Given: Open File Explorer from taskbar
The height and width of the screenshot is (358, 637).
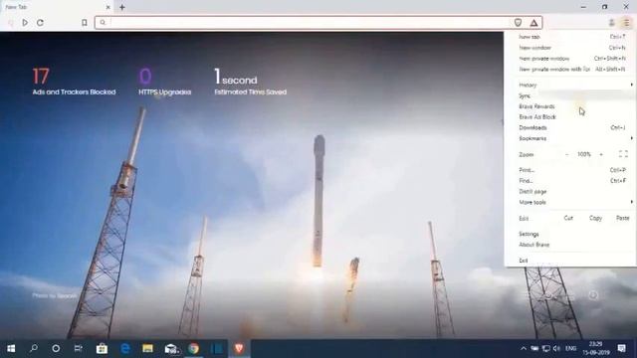Looking at the screenshot, I should tap(148, 348).
